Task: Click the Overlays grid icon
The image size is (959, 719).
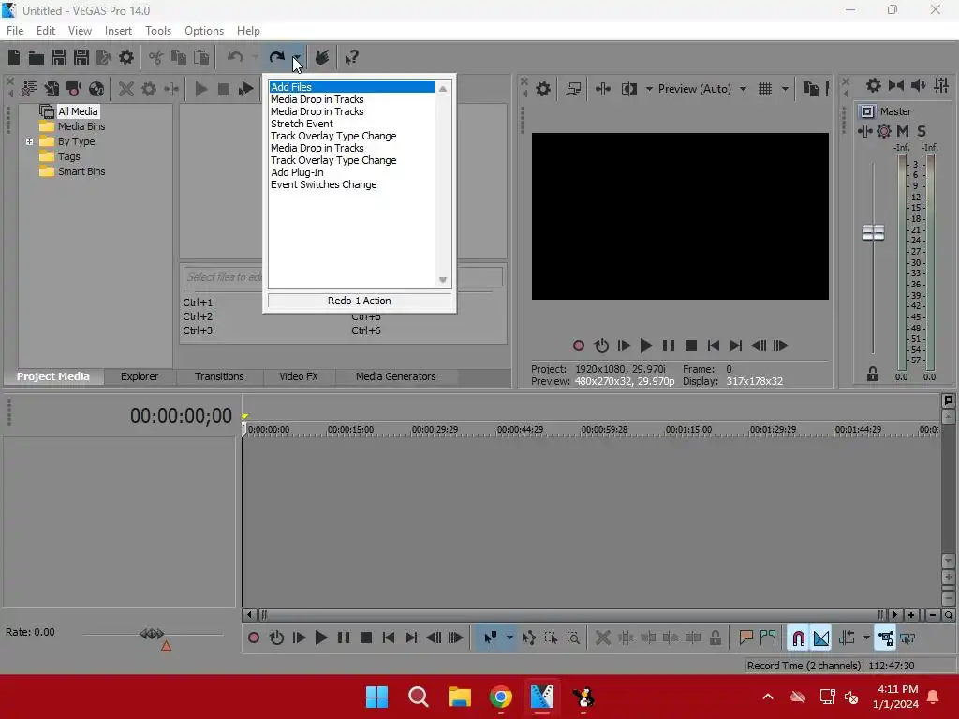Action: coord(765,89)
